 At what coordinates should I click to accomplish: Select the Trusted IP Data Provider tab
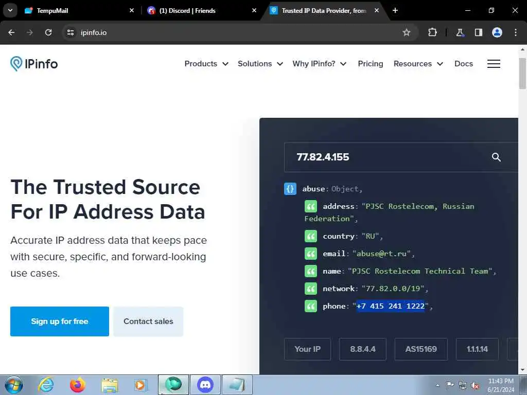(324, 11)
